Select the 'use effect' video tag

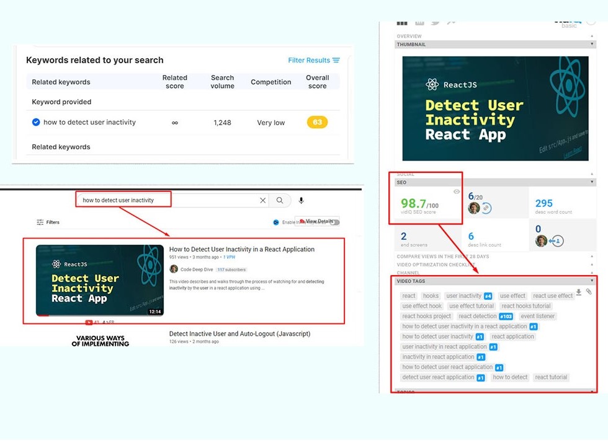(512, 296)
